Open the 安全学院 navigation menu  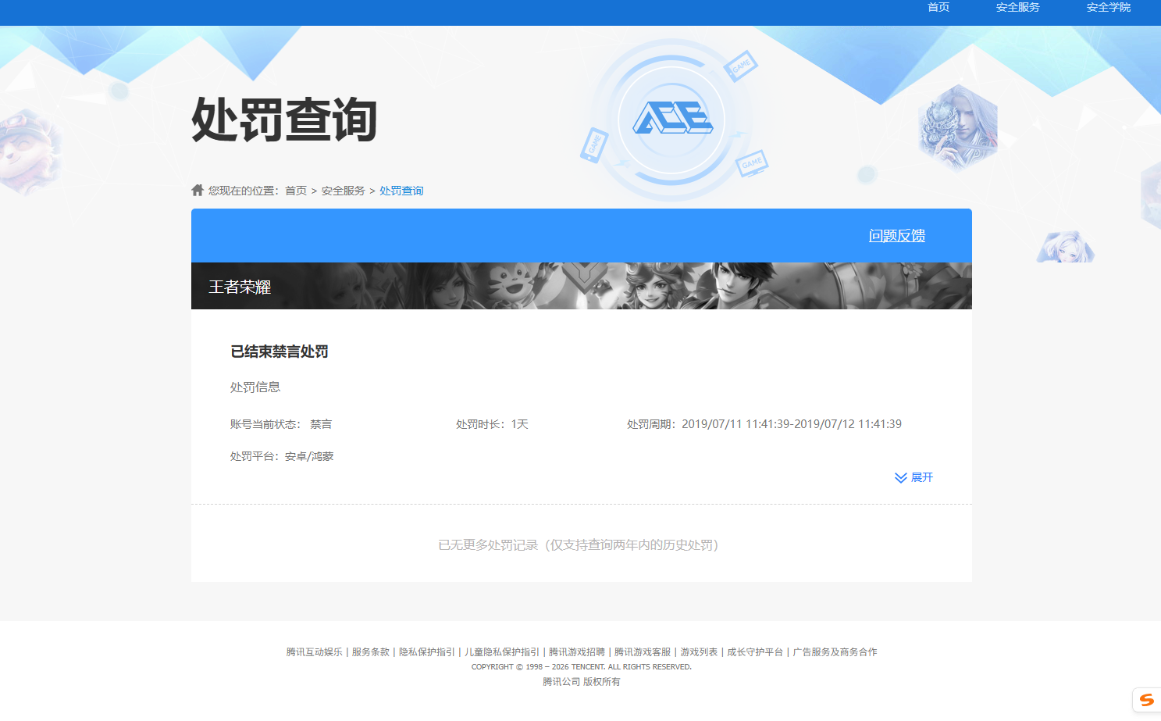coord(1108,8)
